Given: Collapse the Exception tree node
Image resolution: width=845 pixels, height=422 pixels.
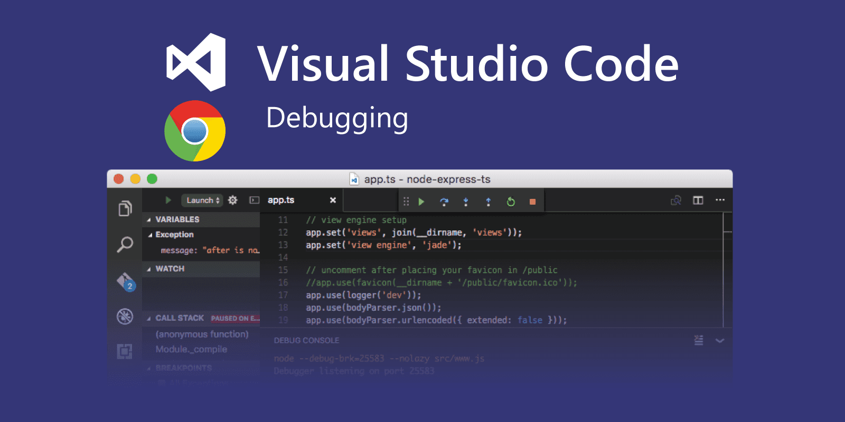Looking at the screenshot, I should [x=151, y=235].
